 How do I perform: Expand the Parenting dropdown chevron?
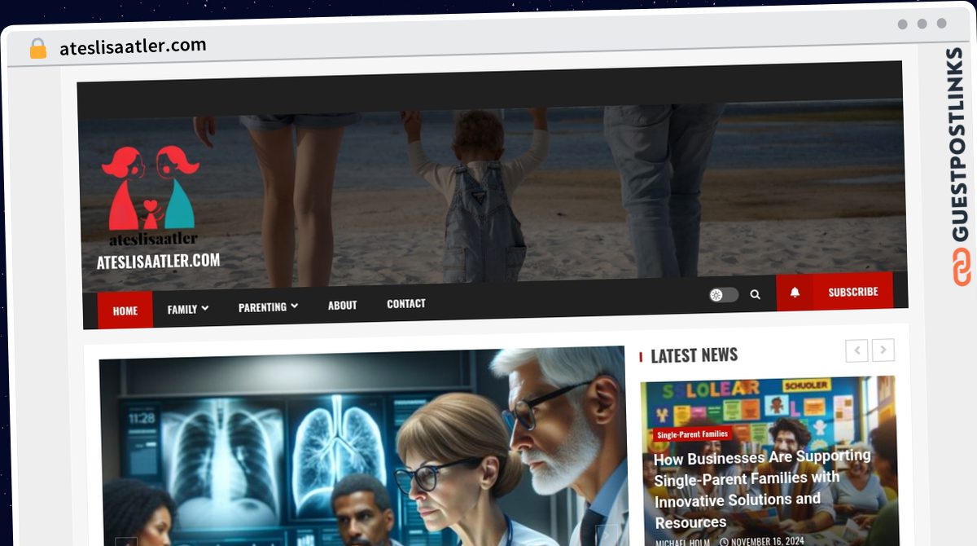pos(294,306)
